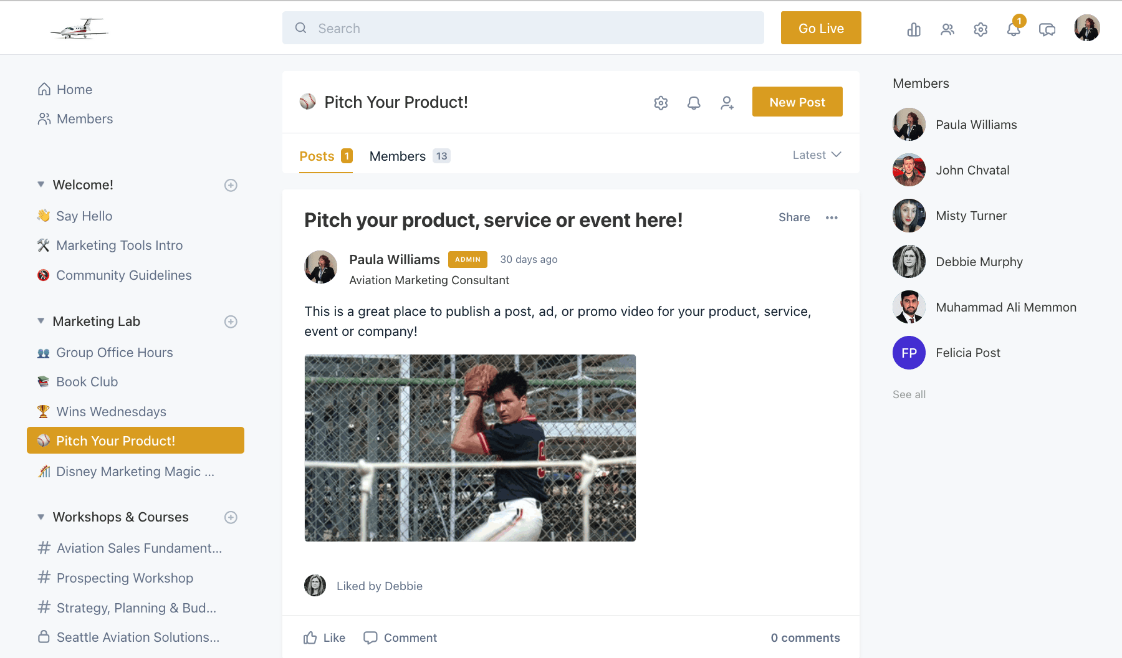Open the admin settings gear in the top bar
The height and width of the screenshot is (658, 1122).
980,29
